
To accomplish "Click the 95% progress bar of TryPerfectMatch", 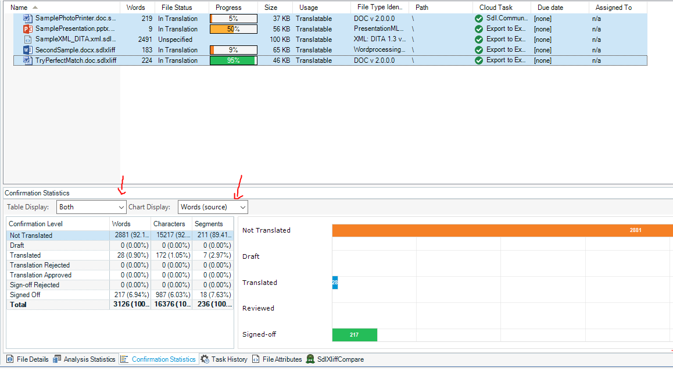I will [234, 60].
